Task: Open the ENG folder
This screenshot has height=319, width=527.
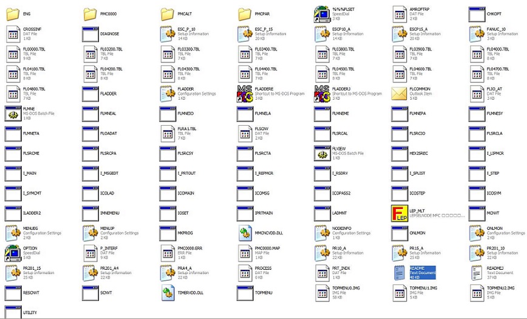Action: [13, 13]
